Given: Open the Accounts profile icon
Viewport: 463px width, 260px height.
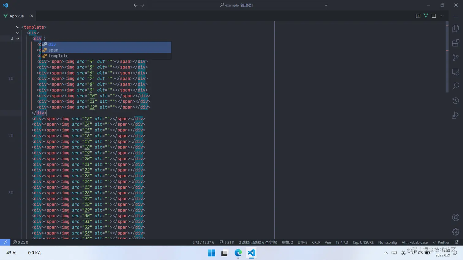Looking at the screenshot, I should (x=456, y=217).
